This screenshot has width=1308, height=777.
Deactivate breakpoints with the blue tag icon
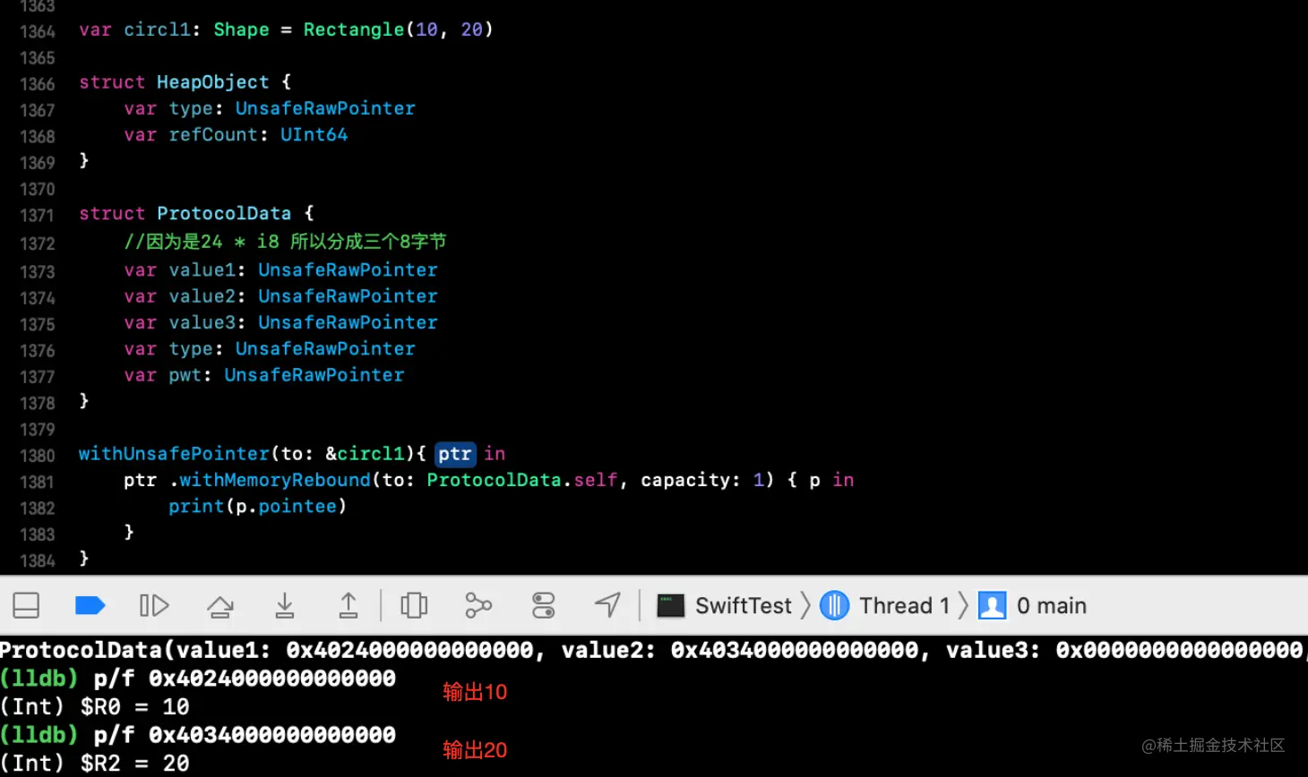[x=90, y=606]
